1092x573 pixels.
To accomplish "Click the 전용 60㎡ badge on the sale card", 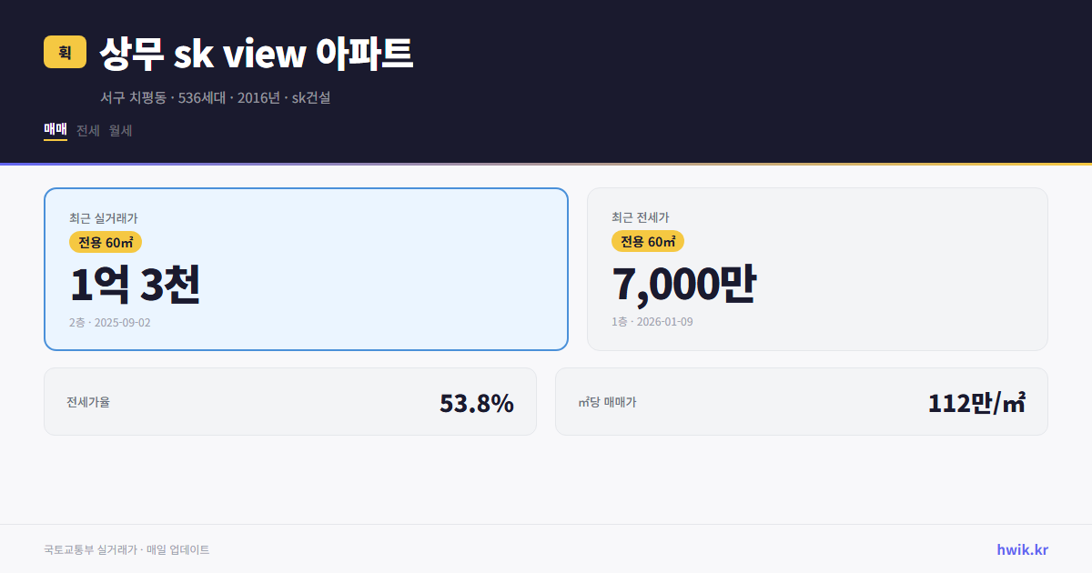I will click(x=103, y=242).
